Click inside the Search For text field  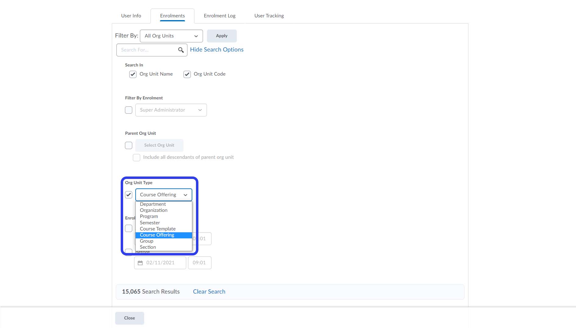tap(148, 50)
